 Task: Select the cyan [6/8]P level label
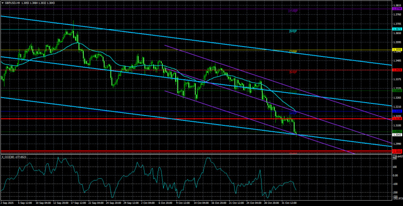[293, 31]
